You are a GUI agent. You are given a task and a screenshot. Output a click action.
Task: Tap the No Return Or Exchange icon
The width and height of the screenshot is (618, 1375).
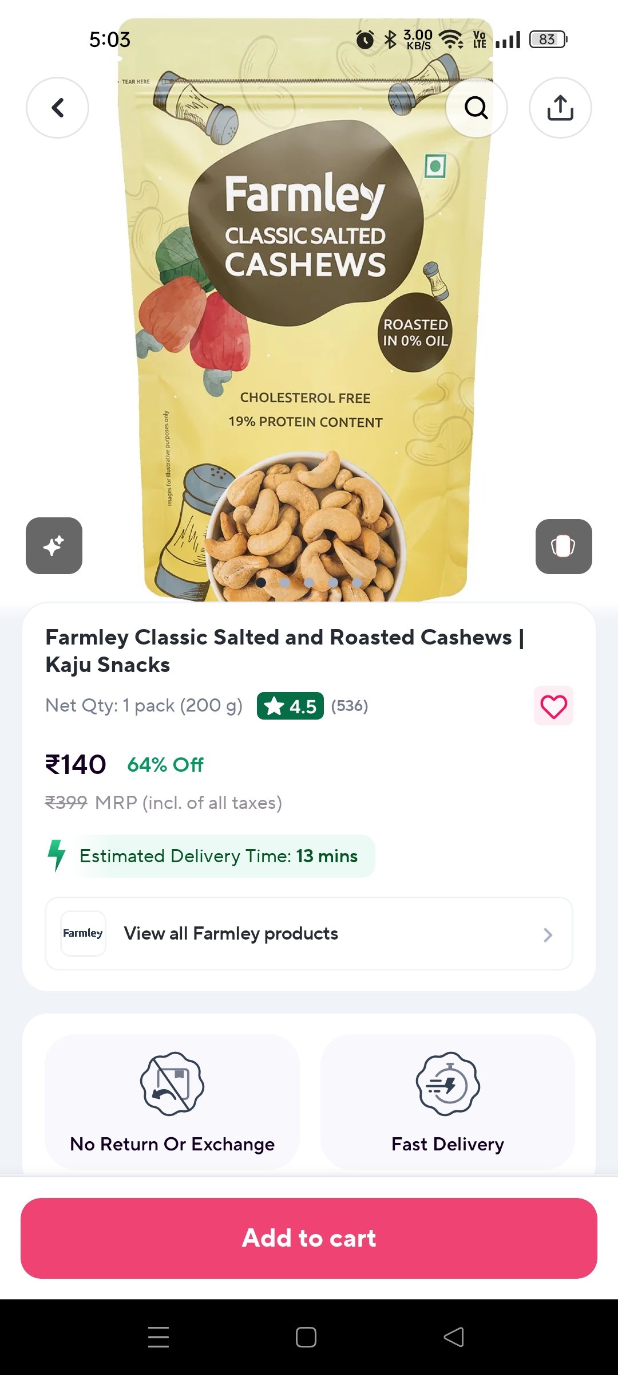pyautogui.click(x=172, y=1084)
